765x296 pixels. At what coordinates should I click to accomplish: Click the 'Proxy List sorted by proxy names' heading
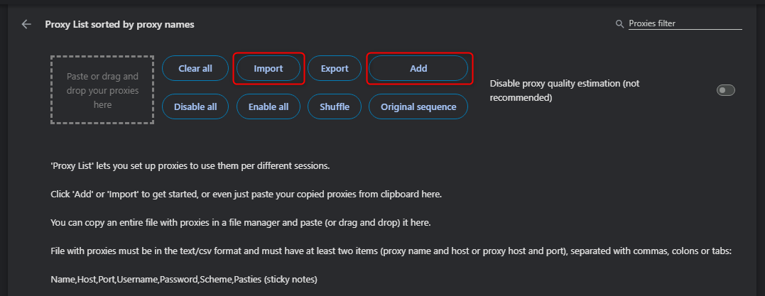(x=119, y=24)
